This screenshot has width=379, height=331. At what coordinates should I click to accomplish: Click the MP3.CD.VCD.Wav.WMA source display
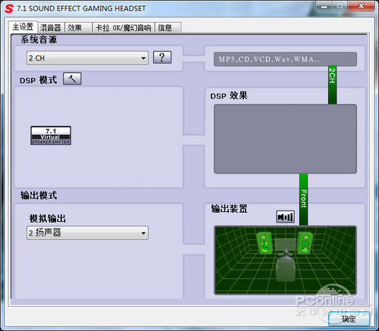coord(285,59)
